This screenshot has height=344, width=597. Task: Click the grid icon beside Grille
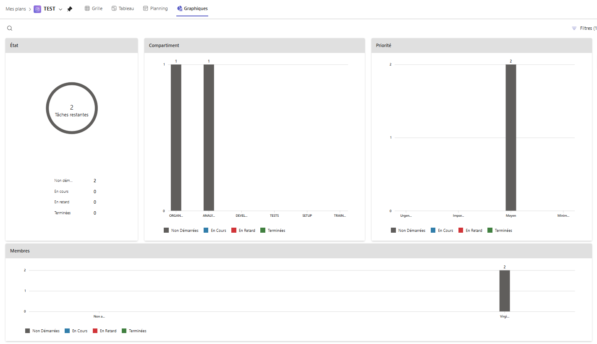[86, 8]
